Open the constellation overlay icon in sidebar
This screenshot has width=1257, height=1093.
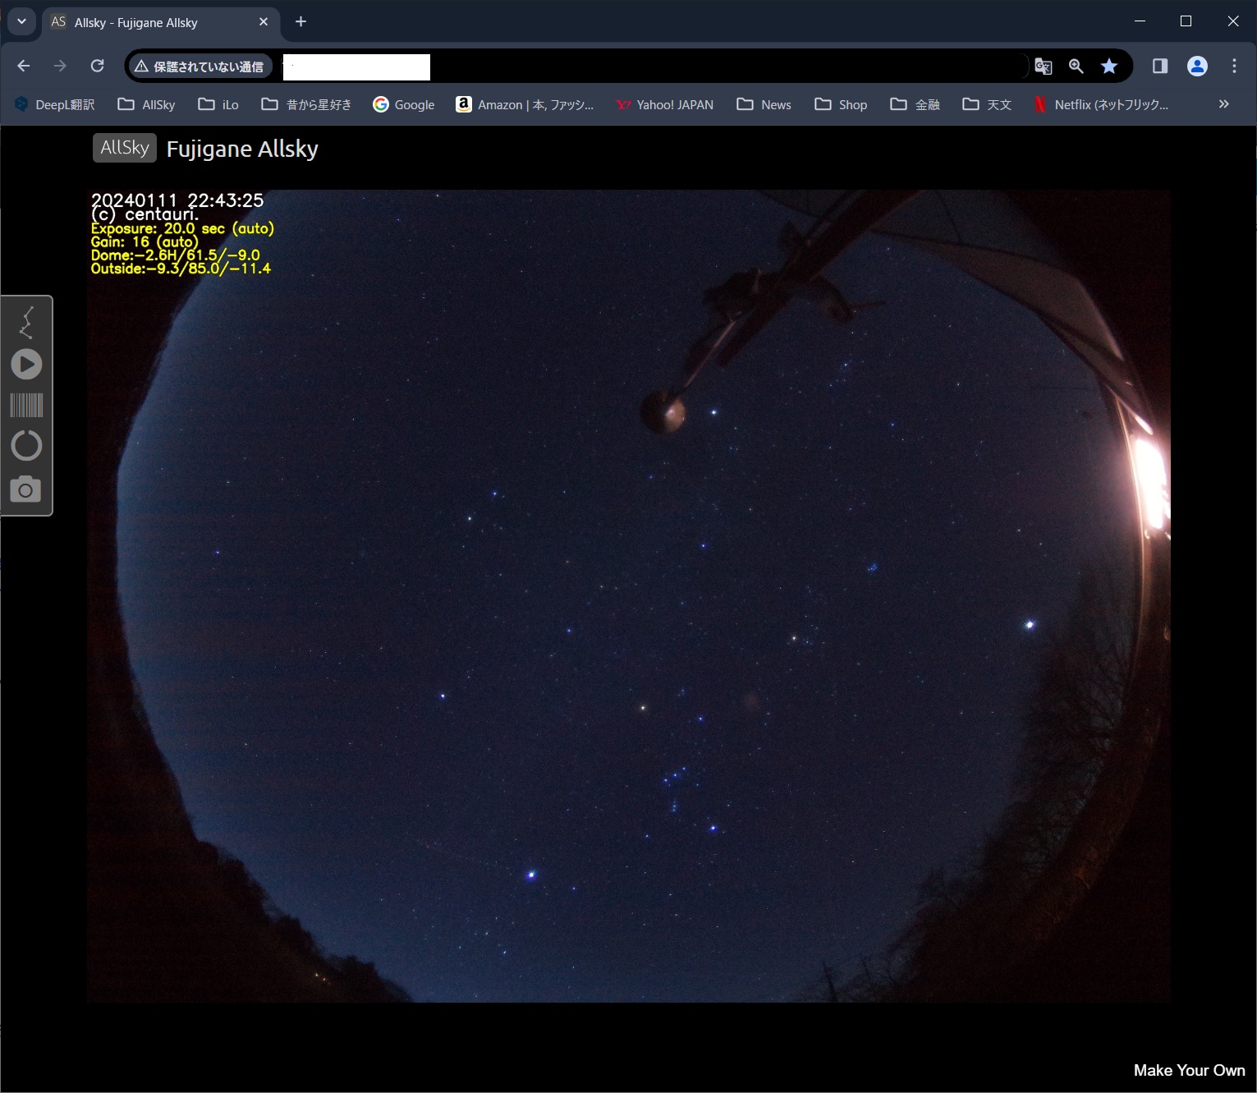(26, 323)
